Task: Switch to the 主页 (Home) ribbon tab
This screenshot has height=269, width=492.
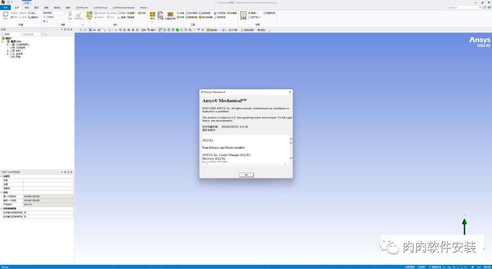Action: point(17,8)
